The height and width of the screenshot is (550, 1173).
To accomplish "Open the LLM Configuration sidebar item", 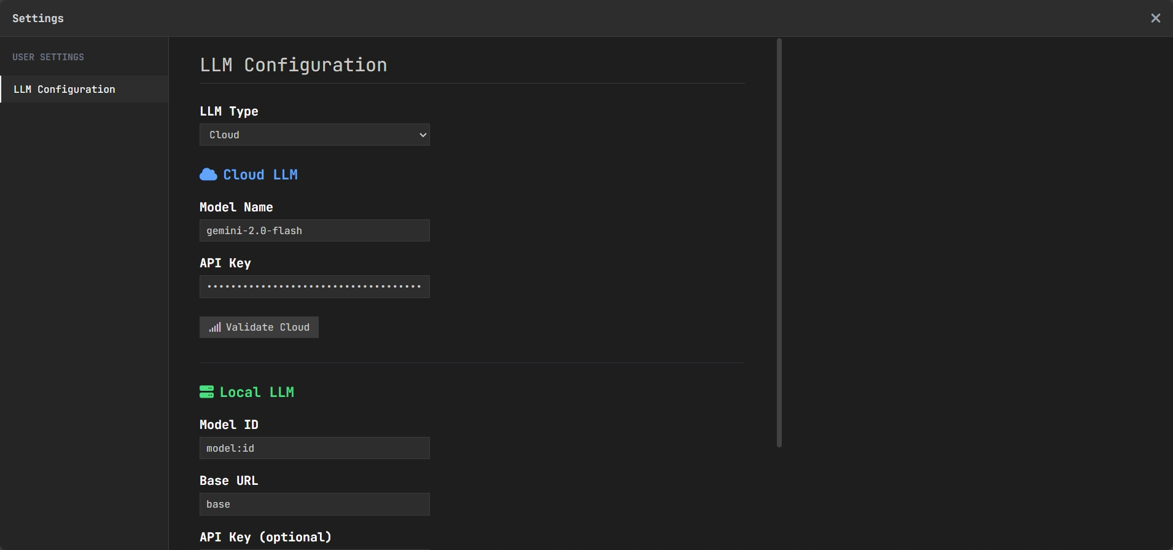I will point(84,89).
